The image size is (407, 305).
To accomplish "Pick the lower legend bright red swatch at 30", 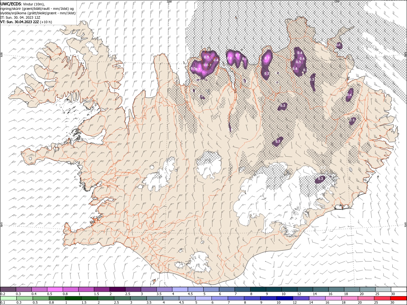I will (399, 299).
